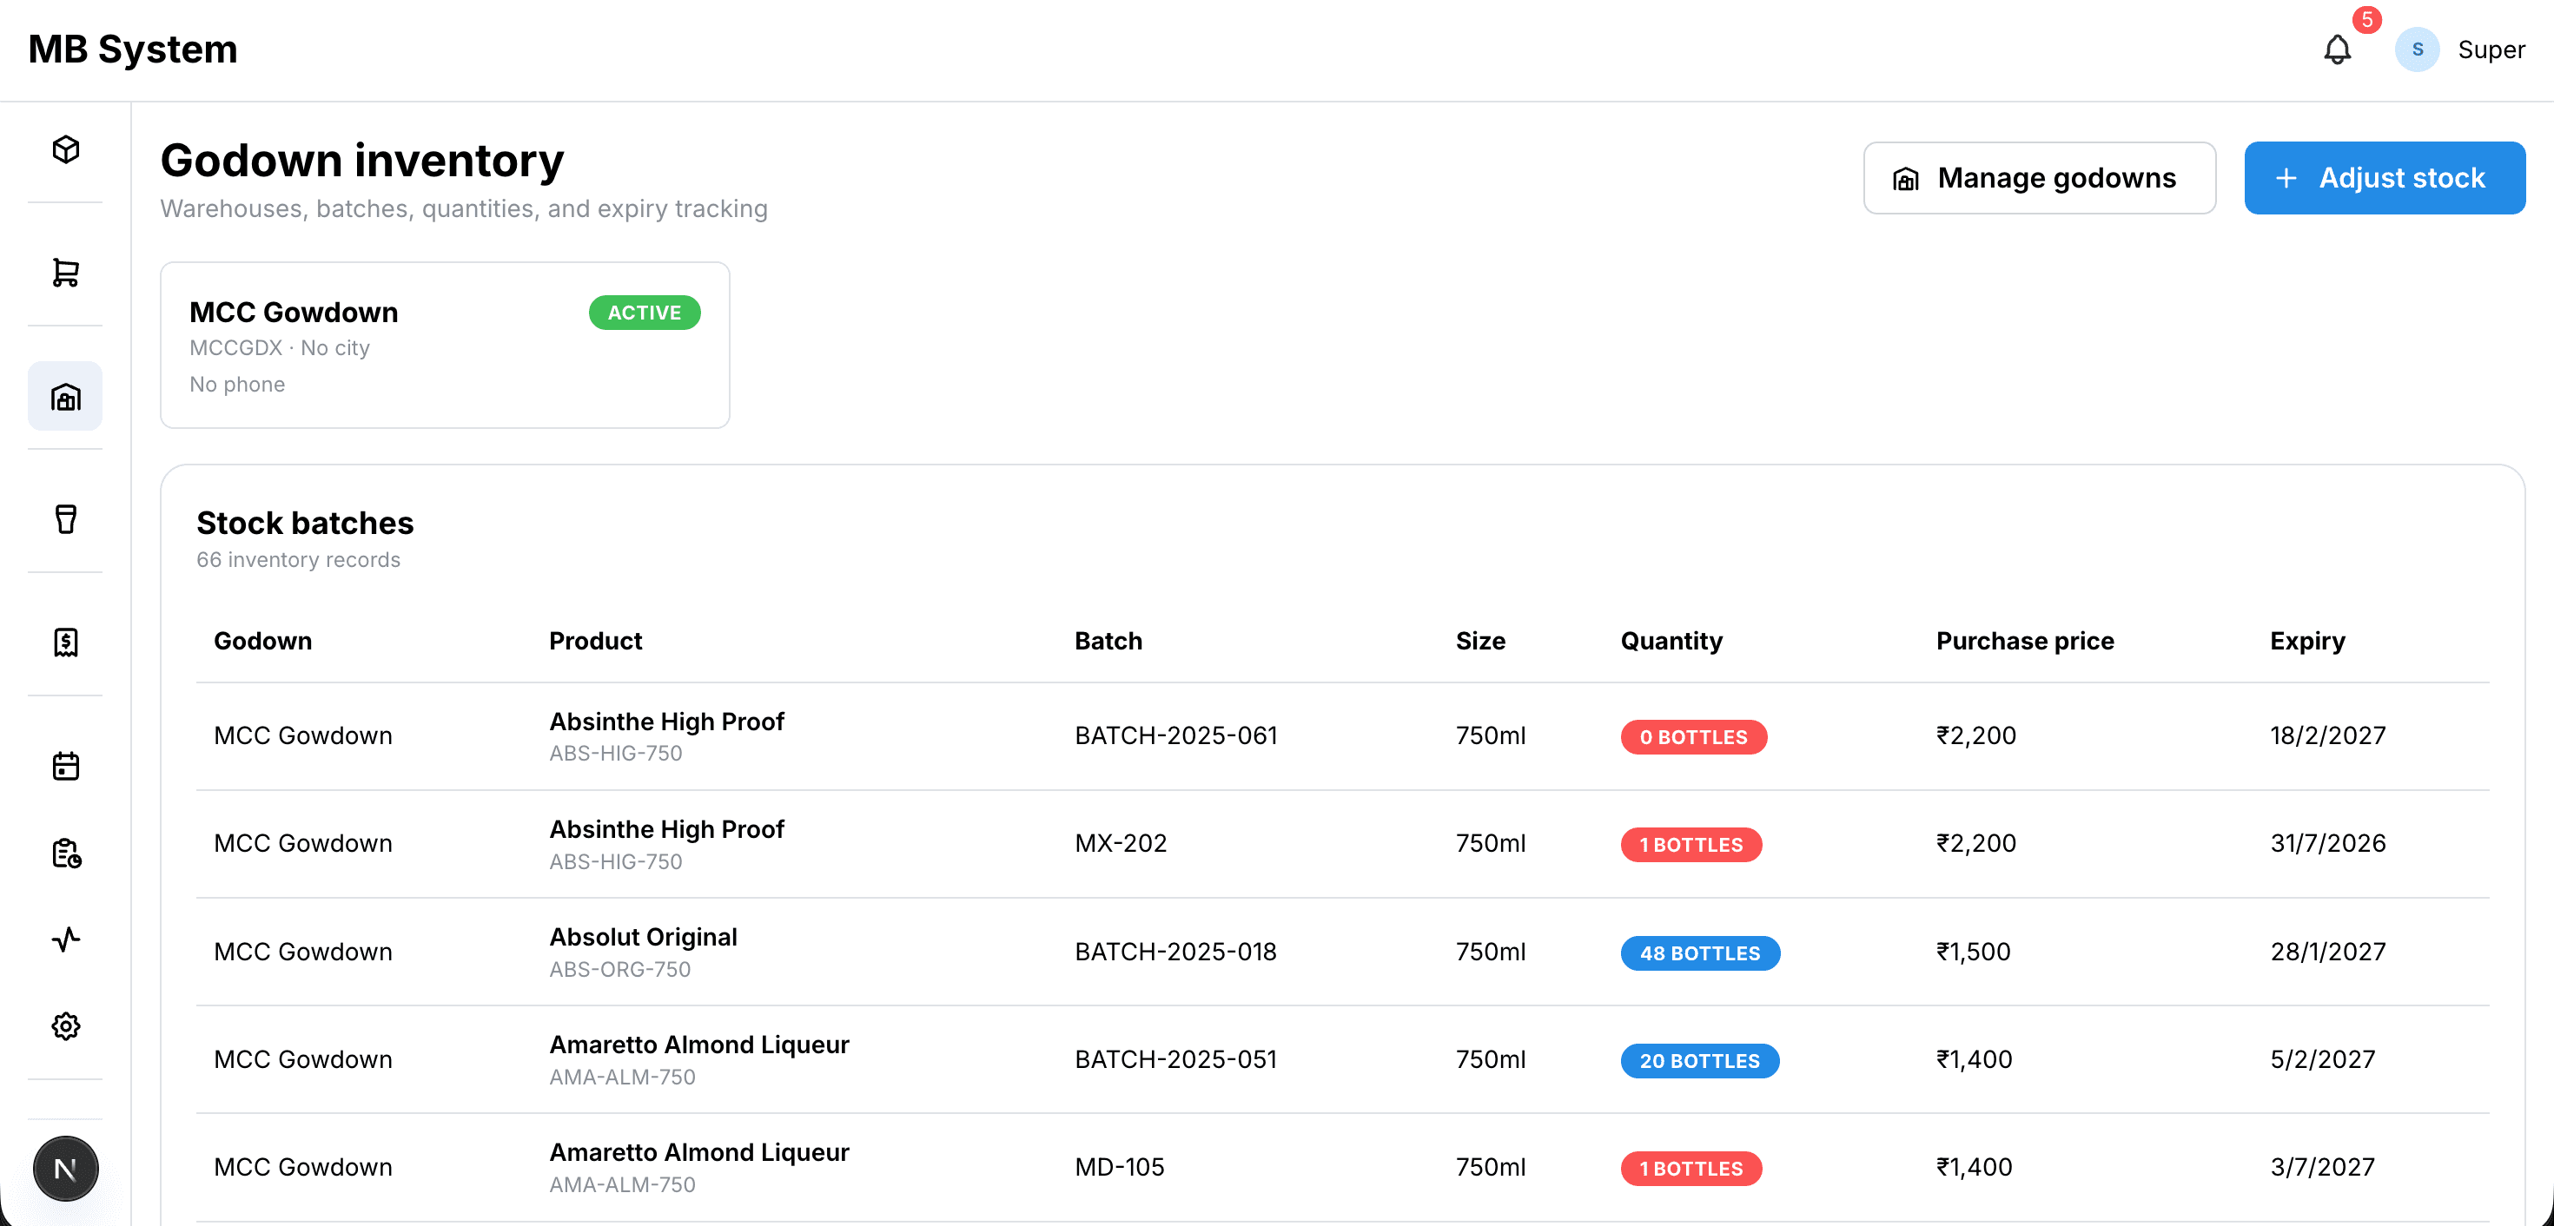The image size is (2554, 1226).
Task: Click Absinthe High Proof in MX-202 row
Action: pyautogui.click(x=666, y=829)
